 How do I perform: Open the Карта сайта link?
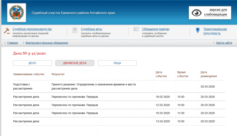(224, 43)
